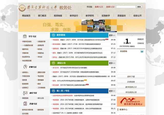The image size is (164, 115).
Task: Click the 教学信息公示 button
Action: coord(131,87)
